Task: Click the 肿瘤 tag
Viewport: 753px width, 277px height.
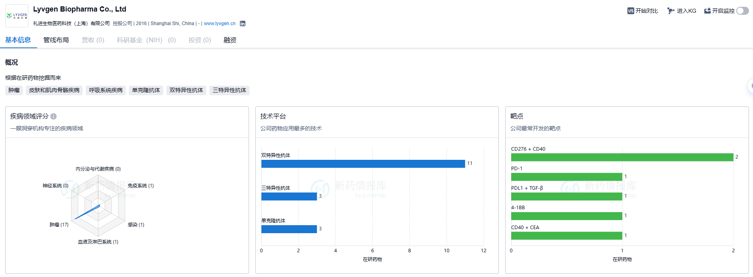Action: pyautogui.click(x=14, y=90)
